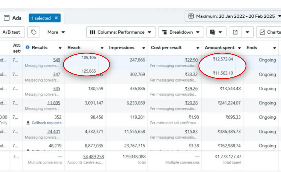Click the Results info icon

[28, 48]
